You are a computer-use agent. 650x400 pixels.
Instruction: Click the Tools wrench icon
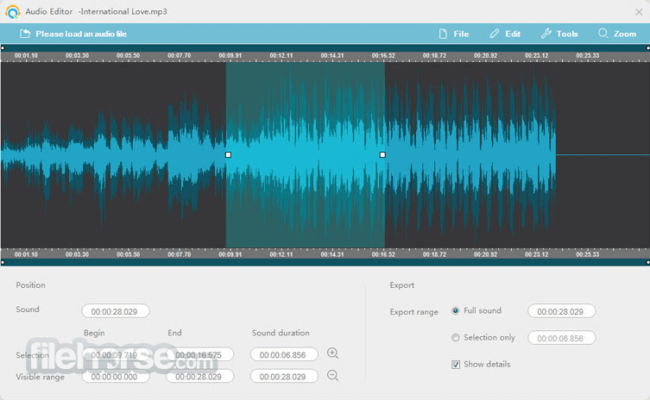coord(546,34)
